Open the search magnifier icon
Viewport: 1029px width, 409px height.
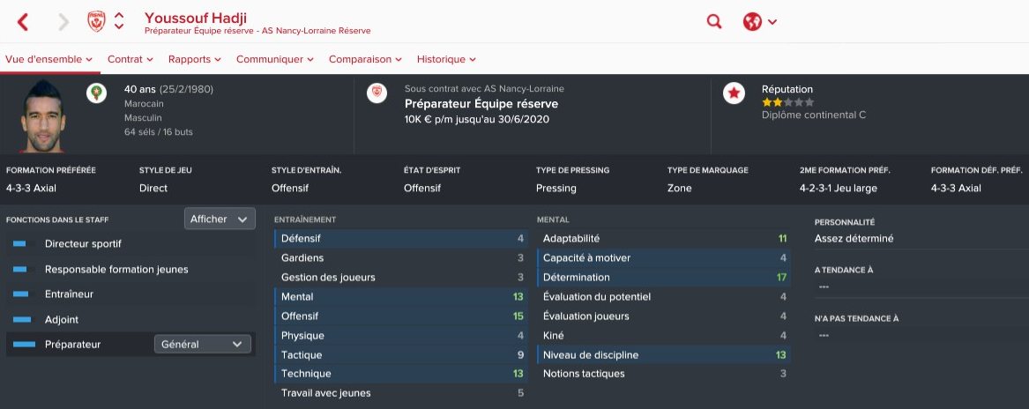click(714, 22)
